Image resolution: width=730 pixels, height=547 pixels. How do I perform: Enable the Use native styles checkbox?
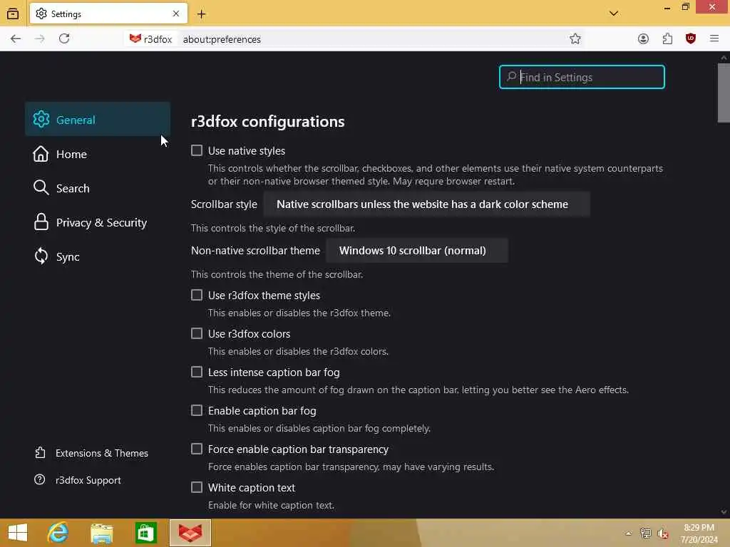(x=197, y=150)
